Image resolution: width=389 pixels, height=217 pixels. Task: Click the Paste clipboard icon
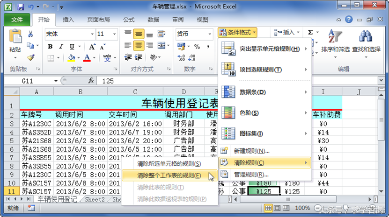click(x=15, y=36)
